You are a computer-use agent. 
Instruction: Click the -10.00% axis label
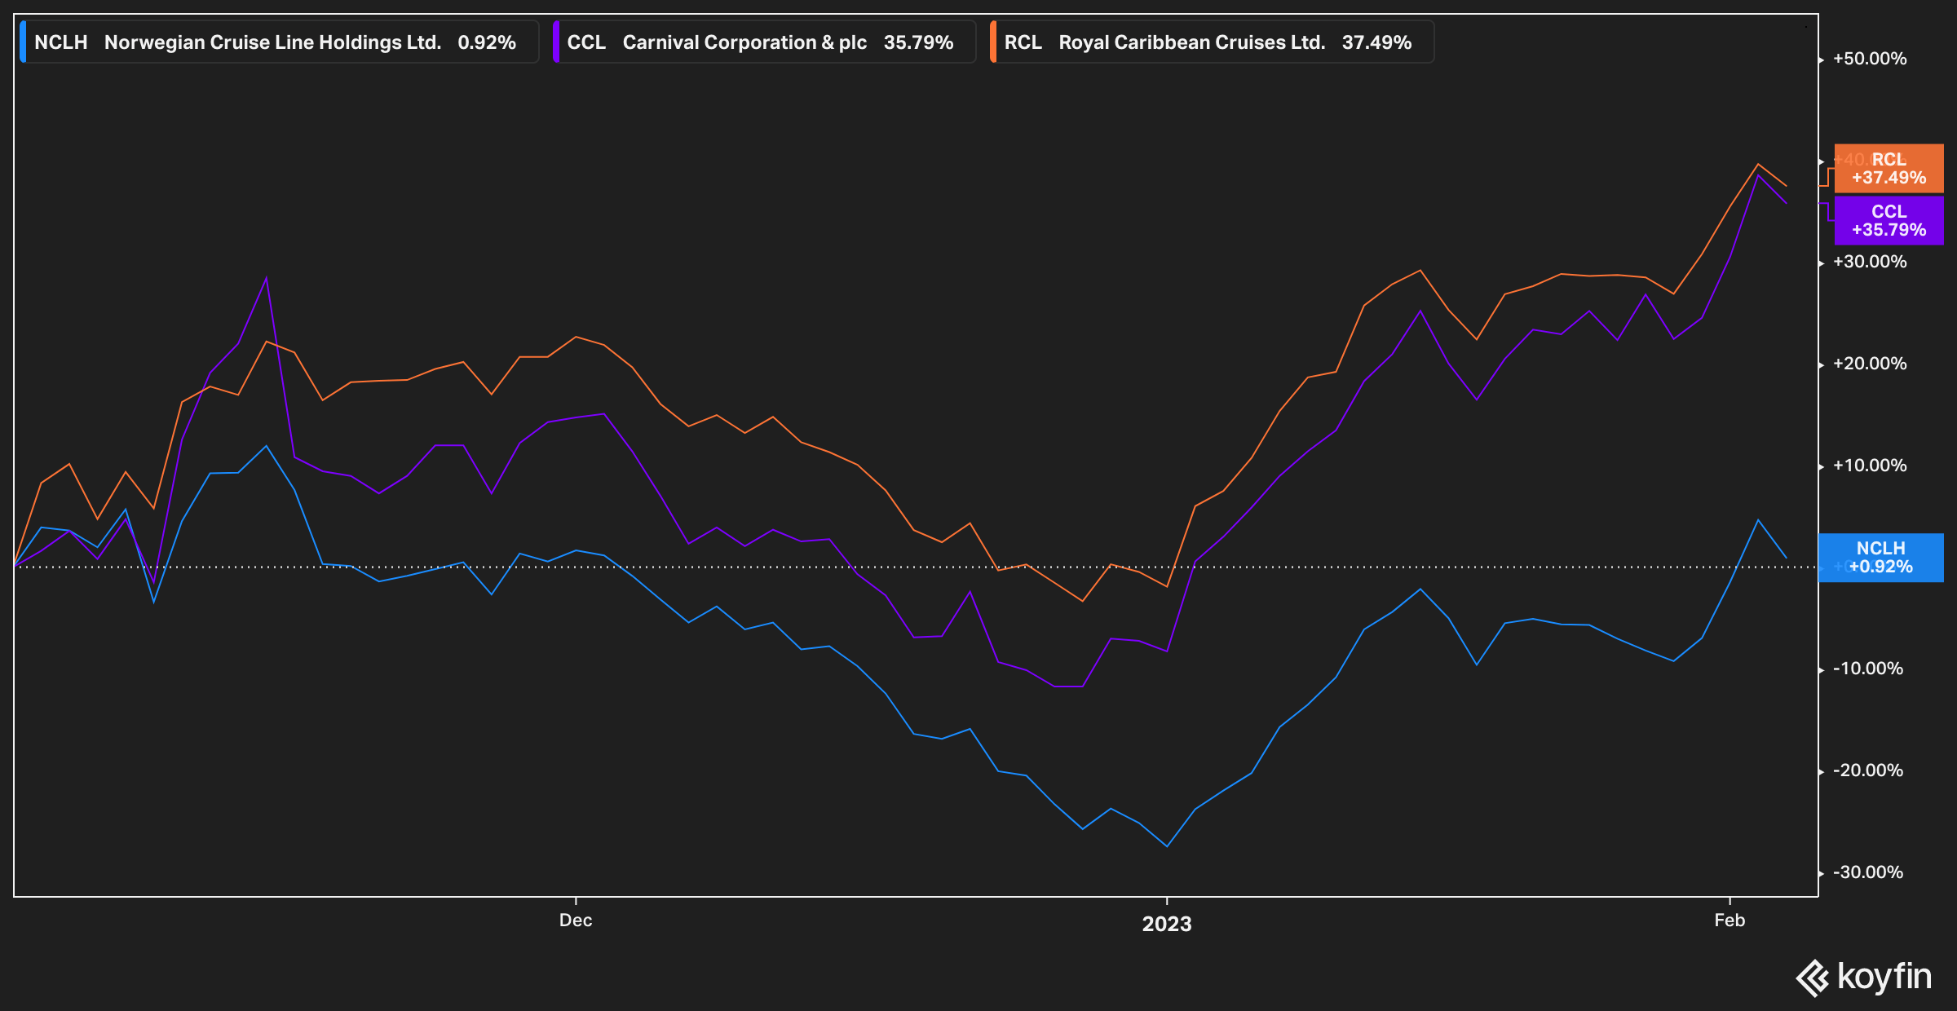click(x=1868, y=669)
